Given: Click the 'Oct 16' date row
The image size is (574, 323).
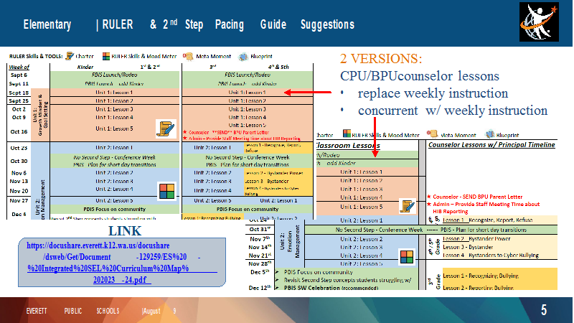Looking at the screenshot, I should (19, 131).
